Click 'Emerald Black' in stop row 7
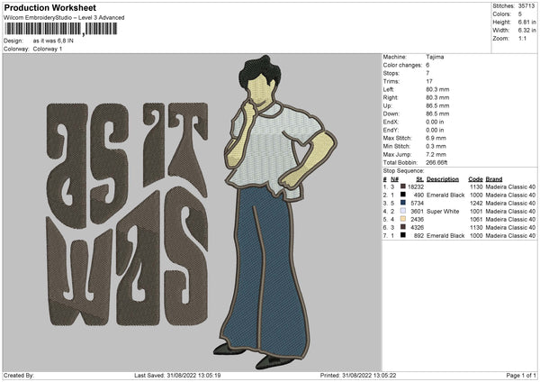Screen dimensions: 540x382 pyautogui.click(x=445, y=236)
